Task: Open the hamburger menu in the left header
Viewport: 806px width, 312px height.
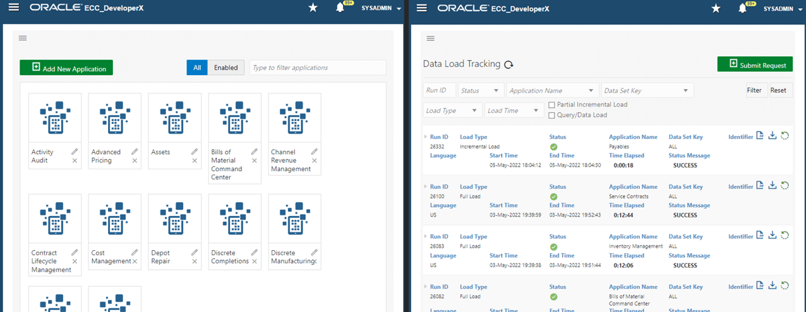Action: 13,8
